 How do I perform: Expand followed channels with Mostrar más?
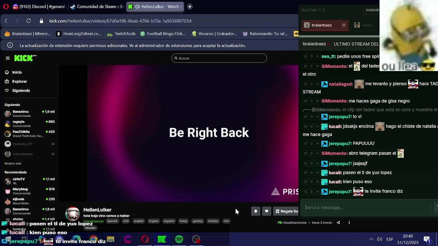click(13, 164)
